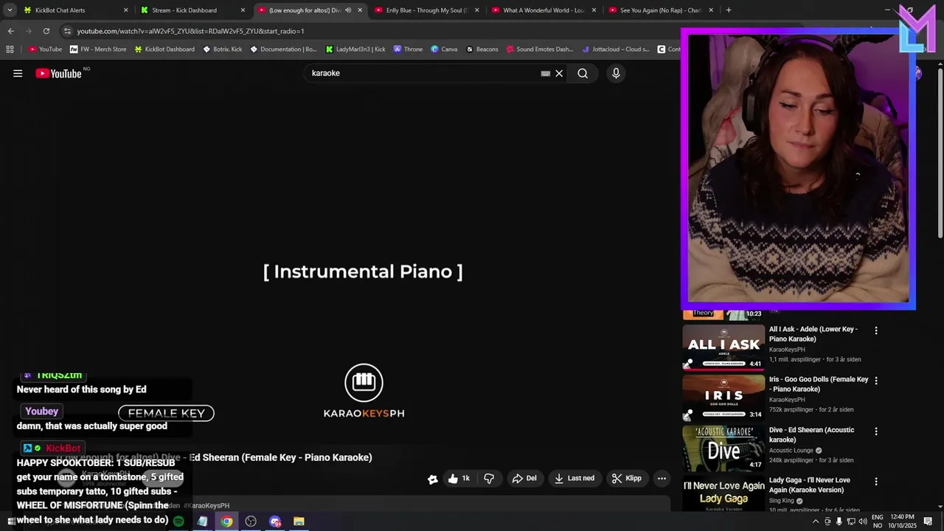Switch to the What A Wonderful World tab
This screenshot has width=944, height=531.
(544, 10)
